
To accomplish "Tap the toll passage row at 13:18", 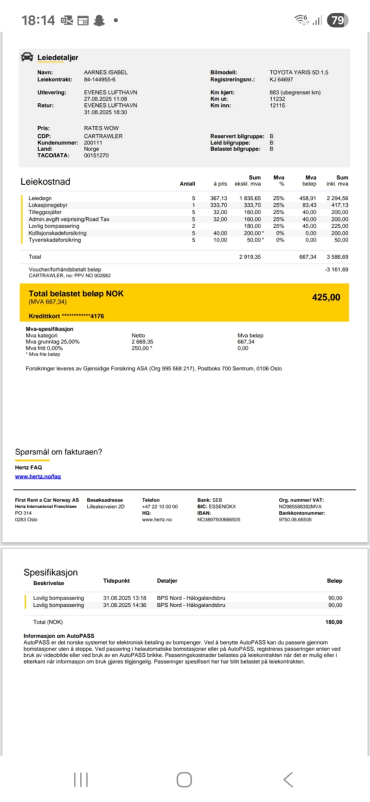I will pos(184,598).
